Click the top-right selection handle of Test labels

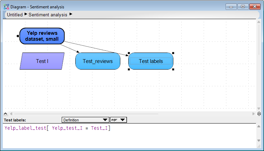coord(173,53)
